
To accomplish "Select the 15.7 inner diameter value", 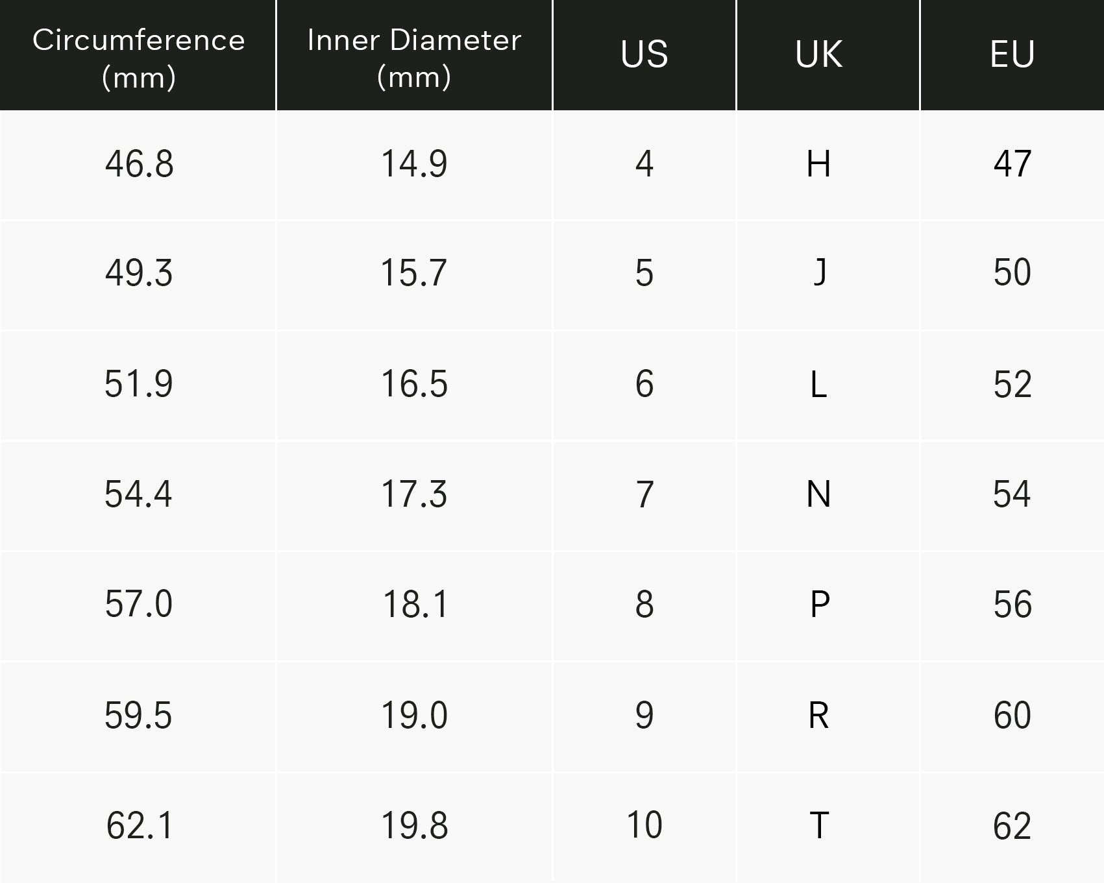I will [x=414, y=273].
